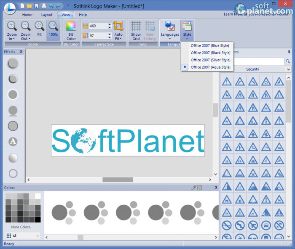The height and width of the screenshot is (249, 295).
Task: Open the BG Color picker
Action: point(71,30)
